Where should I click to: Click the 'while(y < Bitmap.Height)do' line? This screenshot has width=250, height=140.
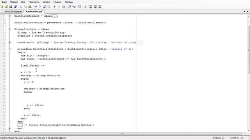coord(44,89)
